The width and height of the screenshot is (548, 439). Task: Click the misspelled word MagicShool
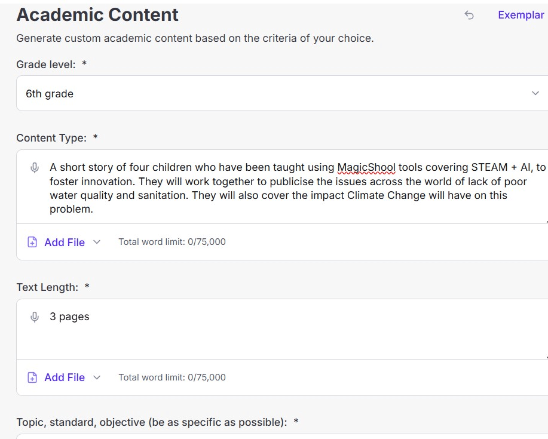coord(366,167)
